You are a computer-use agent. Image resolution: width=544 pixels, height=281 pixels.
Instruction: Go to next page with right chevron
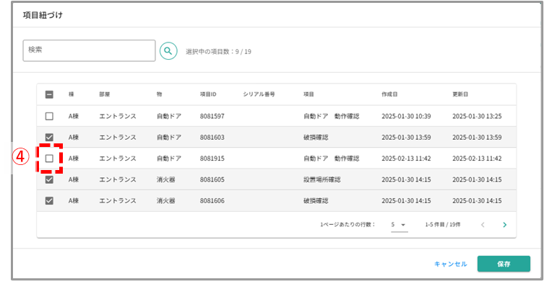tap(505, 225)
